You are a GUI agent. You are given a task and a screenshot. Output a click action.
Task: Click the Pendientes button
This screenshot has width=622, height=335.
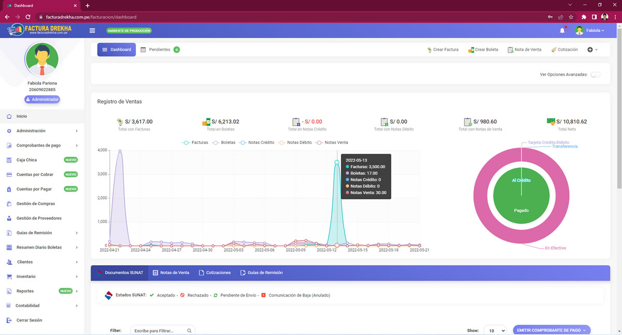pos(160,50)
